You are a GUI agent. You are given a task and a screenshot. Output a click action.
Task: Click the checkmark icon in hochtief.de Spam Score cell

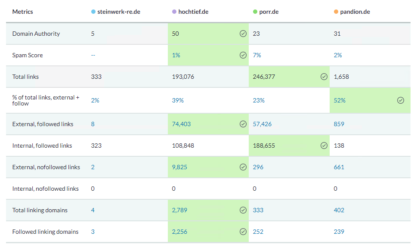click(x=243, y=55)
